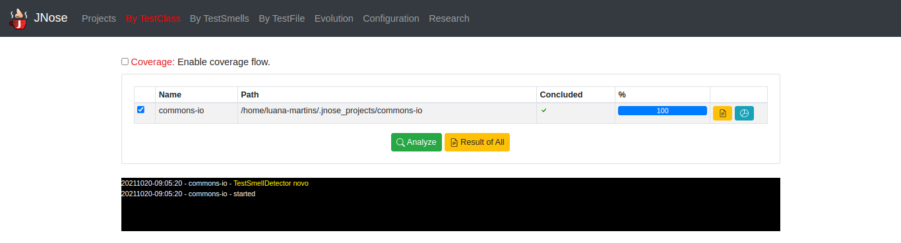Image resolution: width=901 pixels, height=243 pixels.
Task: Select the commons-io name cell
Action: (x=197, y=113)
